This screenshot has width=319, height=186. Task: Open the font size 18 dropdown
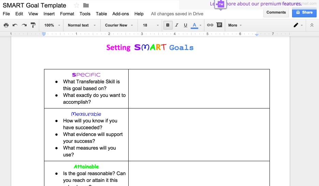point(150,25)
